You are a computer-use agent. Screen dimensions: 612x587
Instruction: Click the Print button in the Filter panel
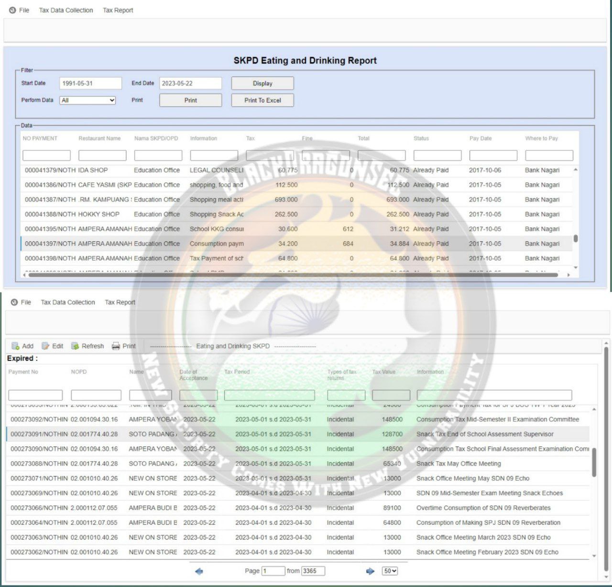(190, 100)
